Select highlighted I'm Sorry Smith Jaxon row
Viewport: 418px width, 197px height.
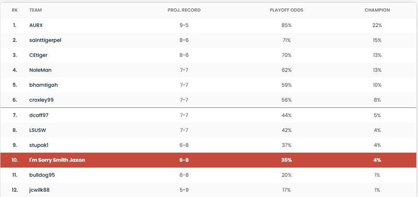(x=208, y=160)
